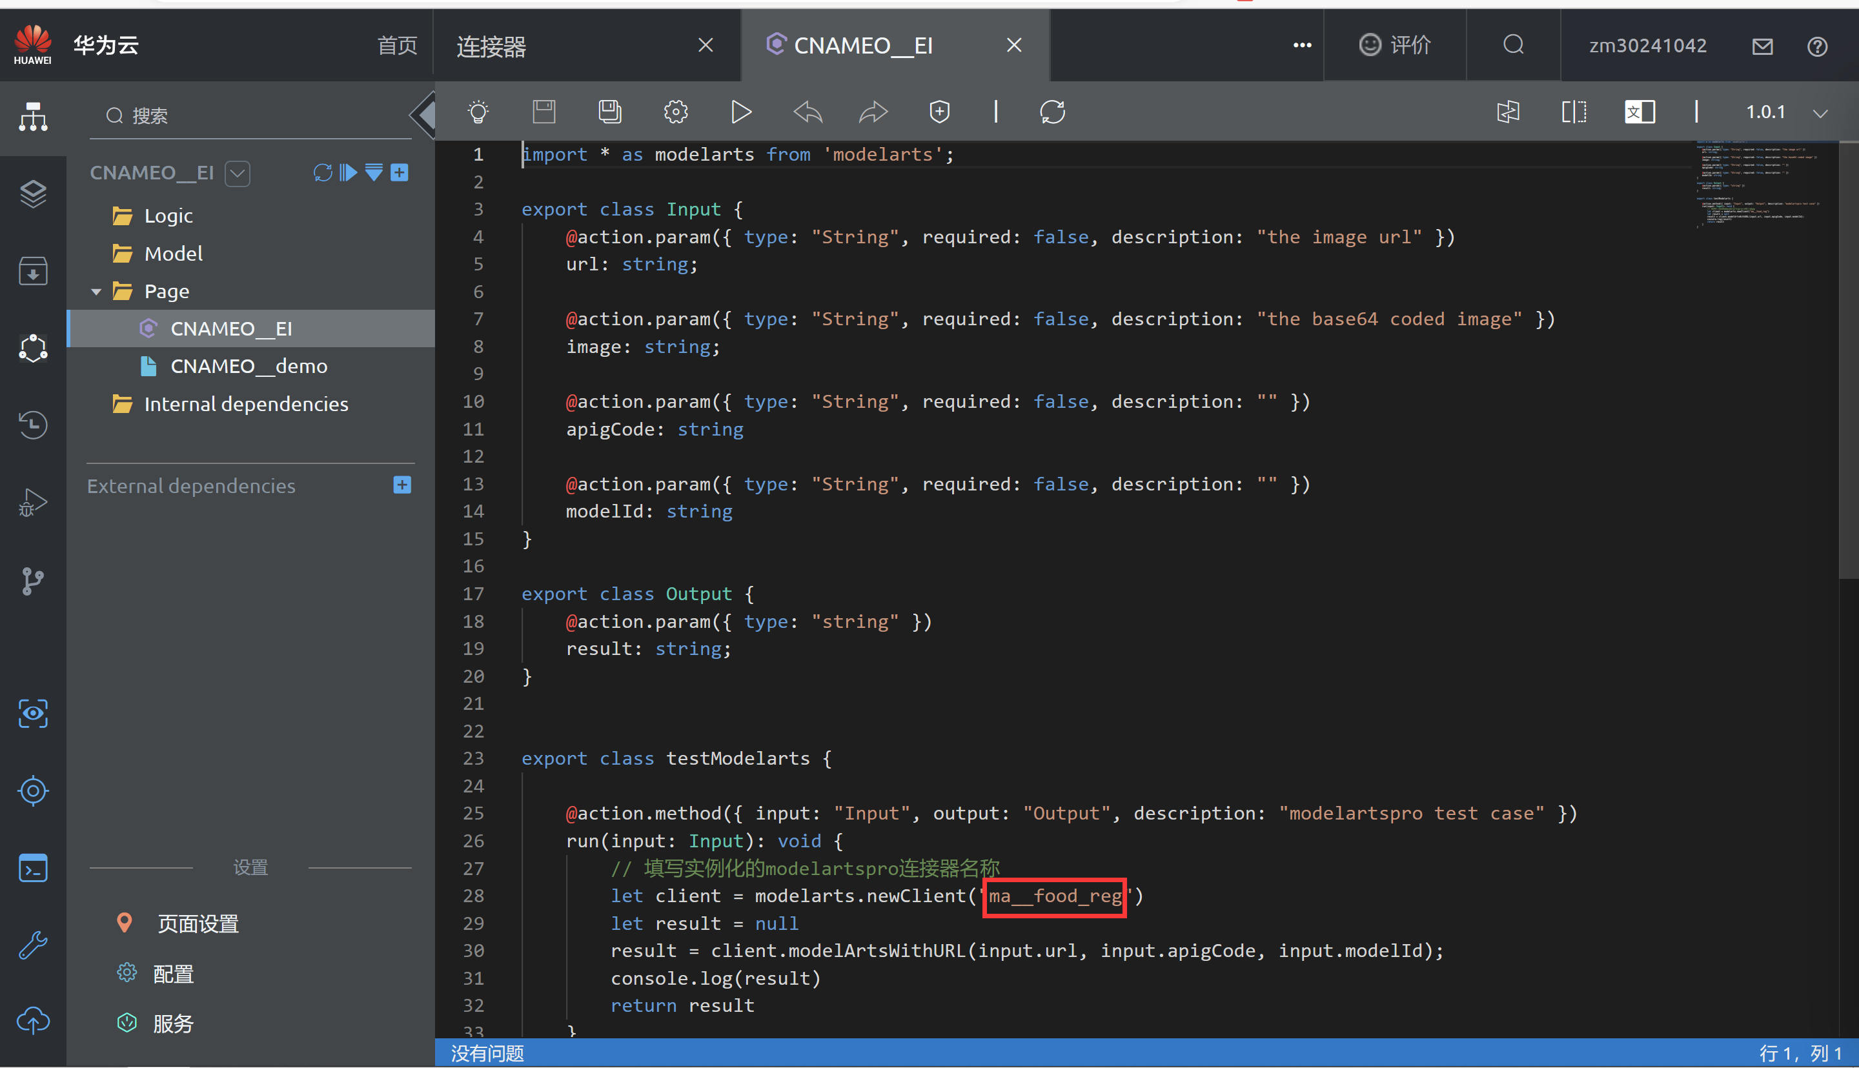Open 页面设置 page settings
This screenshot has width=1859, height=1068.
[x=198, y=923]
